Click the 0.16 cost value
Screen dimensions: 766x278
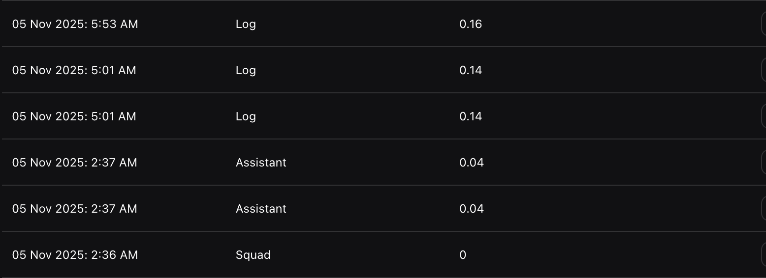point(470,24)
